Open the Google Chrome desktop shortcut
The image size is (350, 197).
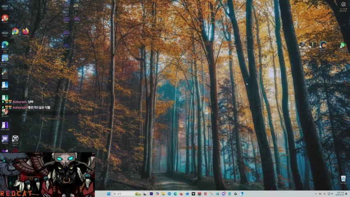[x=15, y=31]
